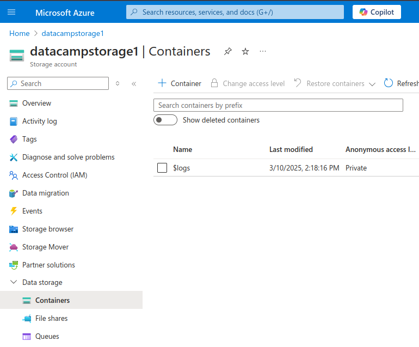Click the purple Tags icon

[x=14, y=139]
